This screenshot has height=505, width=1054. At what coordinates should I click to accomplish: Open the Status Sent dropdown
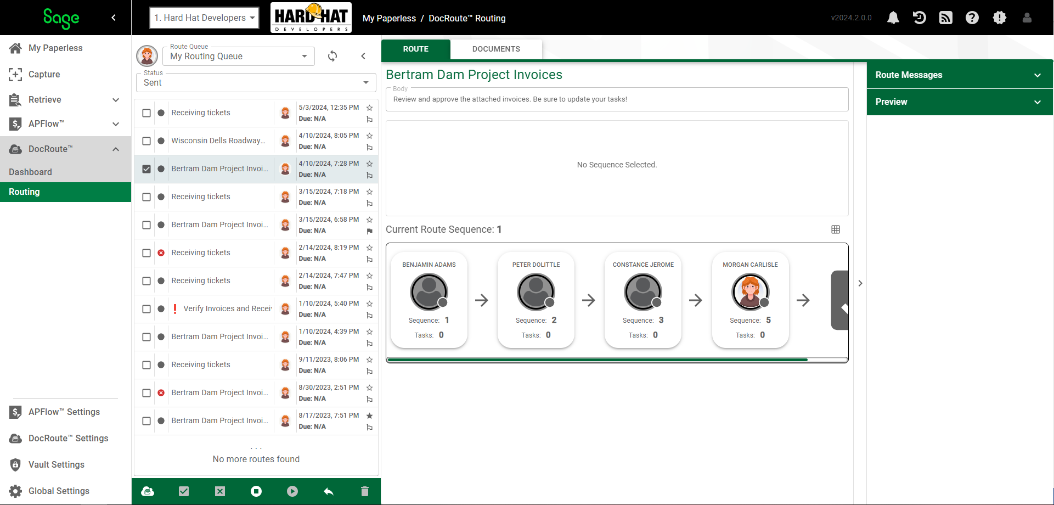(x=256, y=82)
